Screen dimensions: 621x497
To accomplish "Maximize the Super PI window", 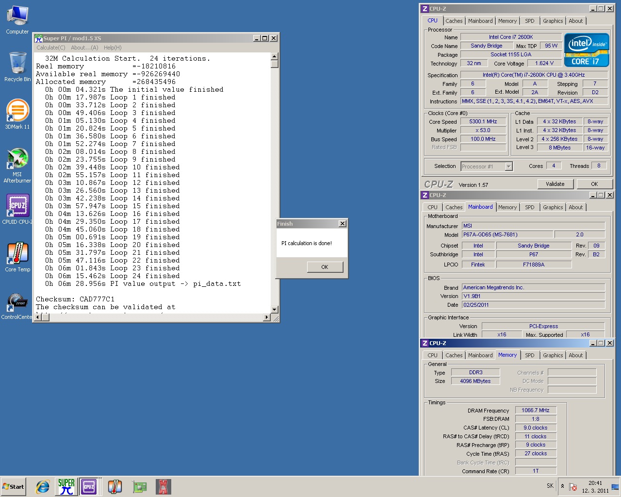I will coord(265,38).
